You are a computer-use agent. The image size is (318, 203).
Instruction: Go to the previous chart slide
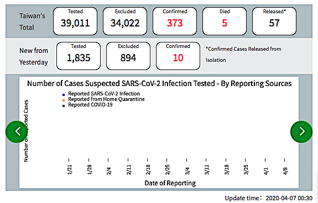[x=17, y=132]
